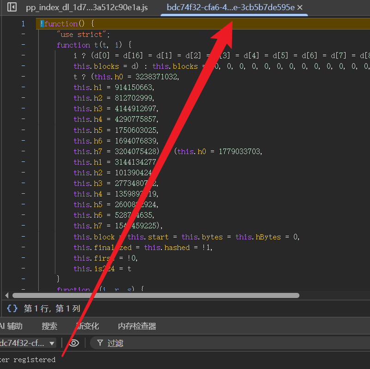
Task: Open the 新变化 drawer tab
Action: click(x=87, y=326)
